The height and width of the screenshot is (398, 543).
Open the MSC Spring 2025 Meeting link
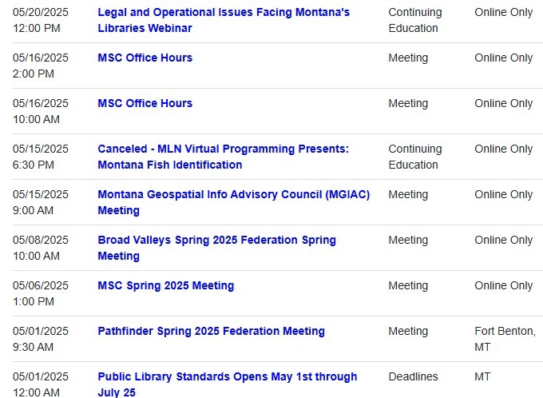pyautogui.click(x=165, y=285)
